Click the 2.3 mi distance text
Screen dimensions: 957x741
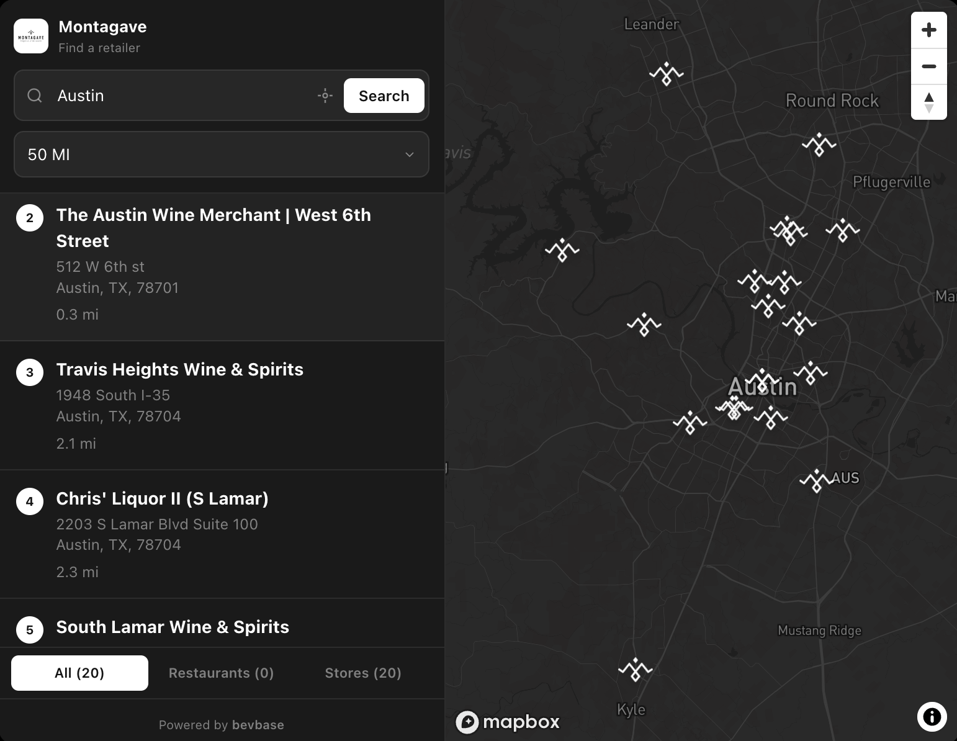tap(78, 572)
